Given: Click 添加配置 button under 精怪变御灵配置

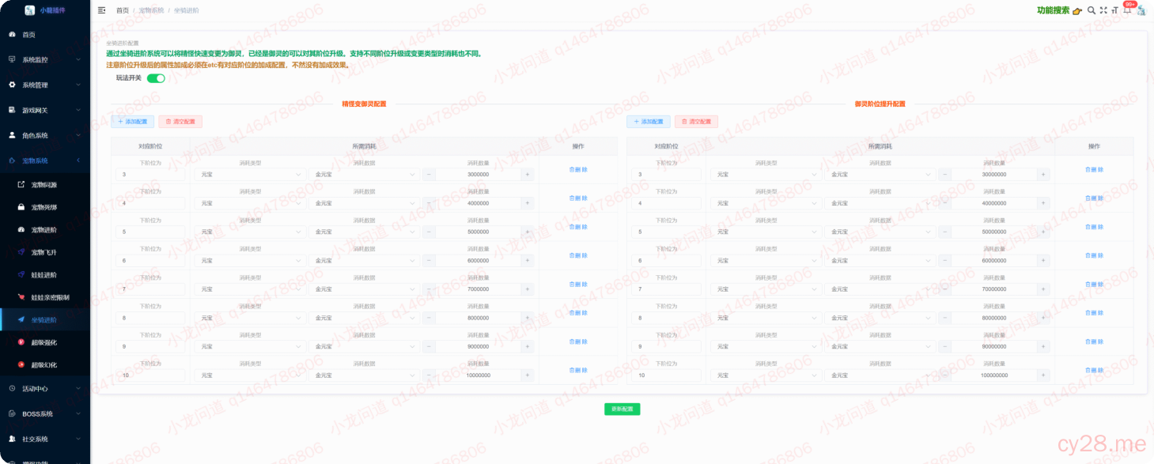Looking at the screenshot, I should [132, 122].
